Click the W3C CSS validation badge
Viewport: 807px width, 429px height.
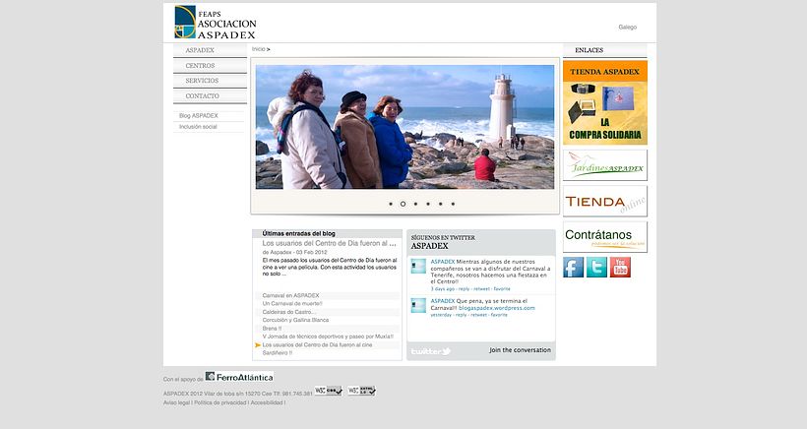point(329,391)
